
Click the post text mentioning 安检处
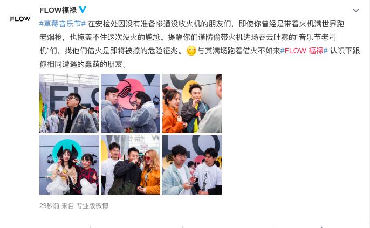click(216, 24)
